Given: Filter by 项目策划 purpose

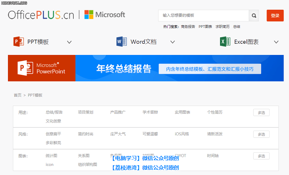Looking at the screenshot, I should pyautogui.click(x=86, y=112).
